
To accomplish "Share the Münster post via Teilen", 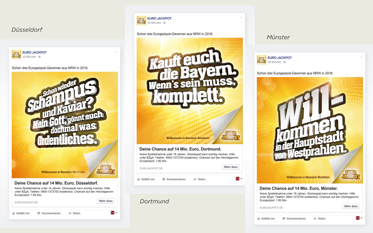I will [319, 219].
